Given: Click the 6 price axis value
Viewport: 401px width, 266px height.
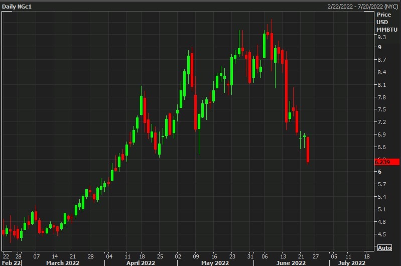Looking at the screenshot, I should coord(379,172).
